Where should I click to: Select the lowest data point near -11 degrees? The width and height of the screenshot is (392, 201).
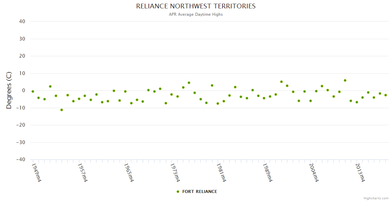coord(62,110)
